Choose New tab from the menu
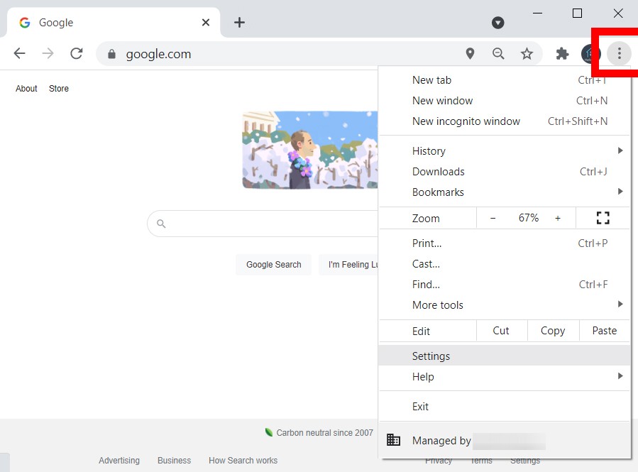The width and height of the screenshot is (638, 472). coord(505,80)
